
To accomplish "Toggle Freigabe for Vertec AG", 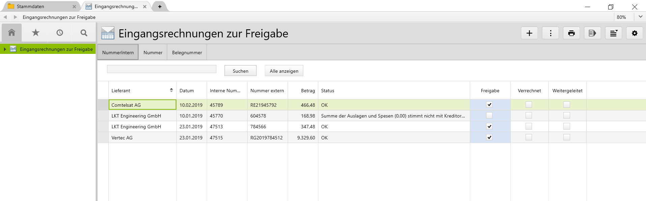I will pyautogui.click(x=489, y=137).
